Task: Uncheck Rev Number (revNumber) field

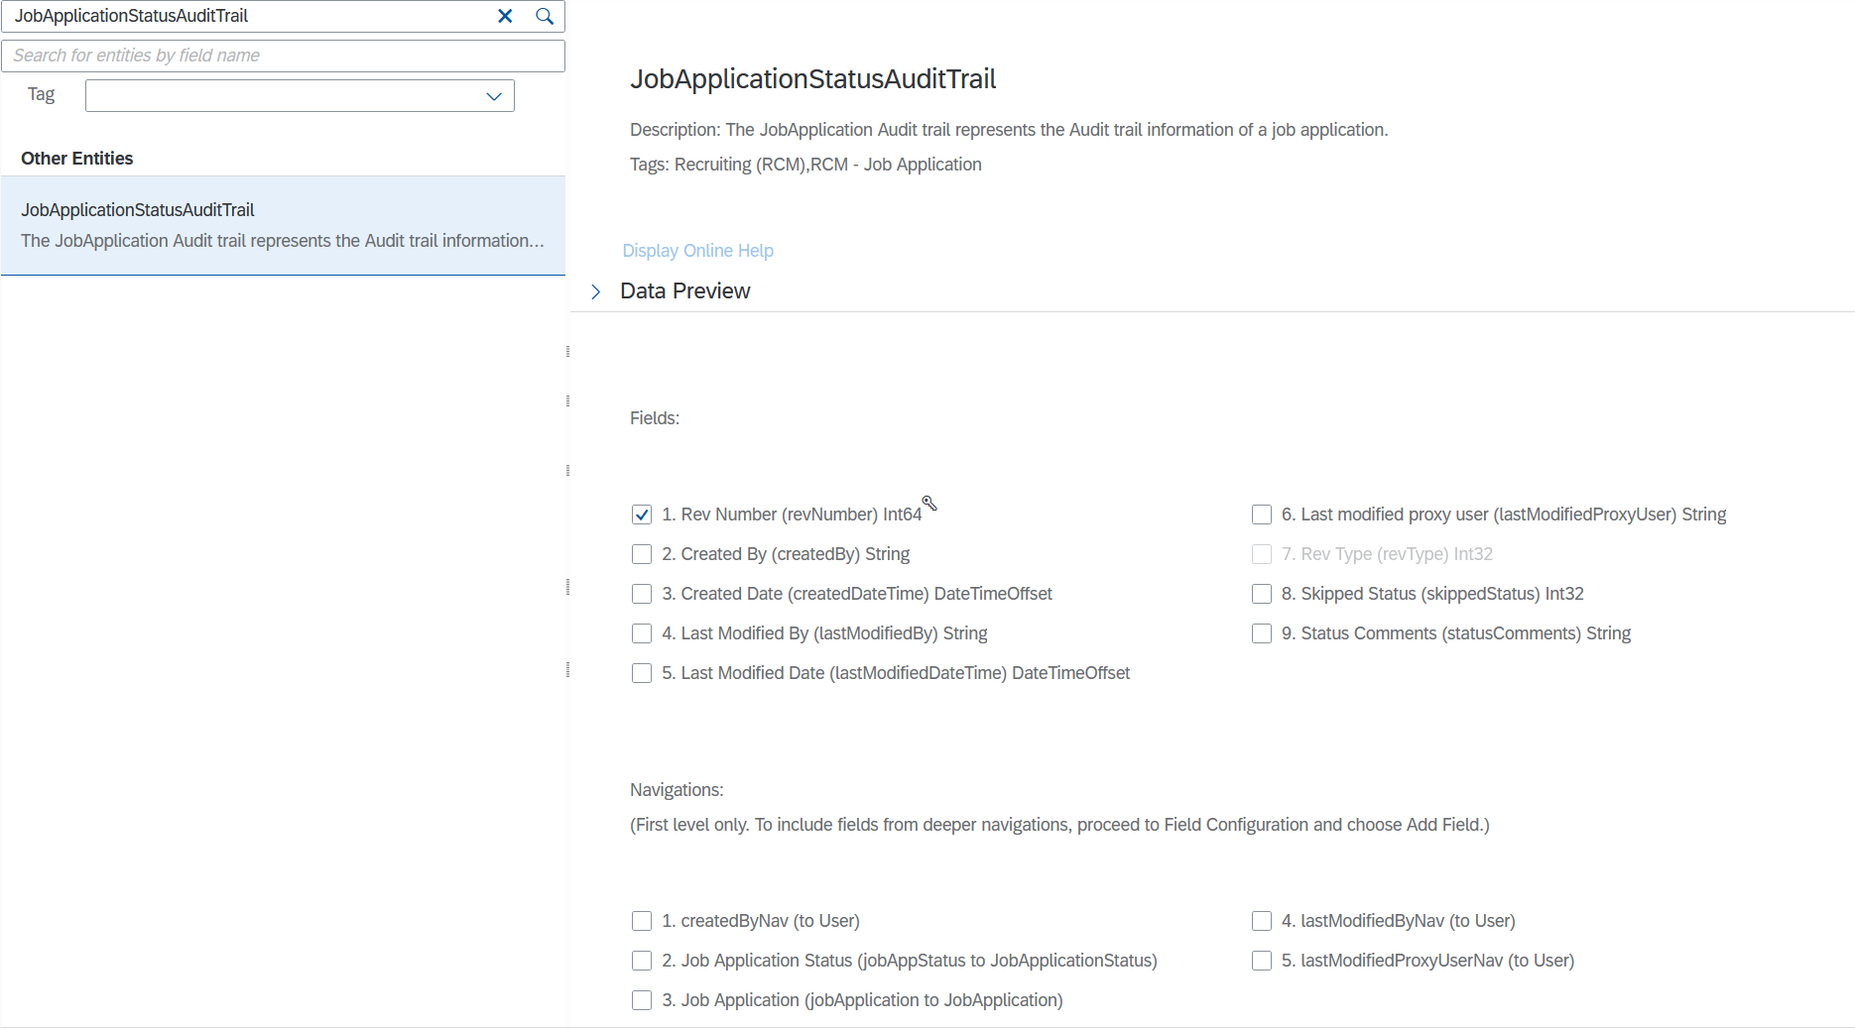Action: 642,514
